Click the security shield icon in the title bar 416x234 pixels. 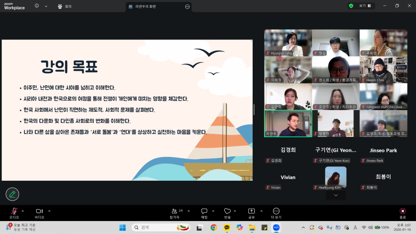click(352, 6)
